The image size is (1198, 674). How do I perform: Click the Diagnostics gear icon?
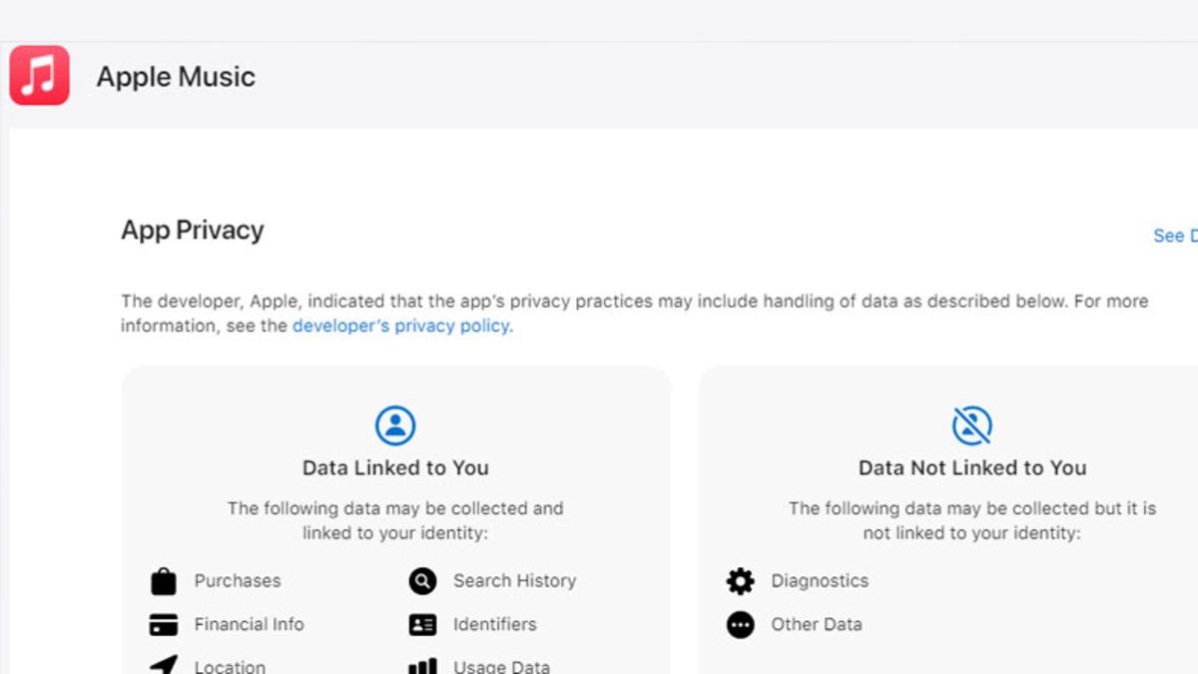coord(741,581)
